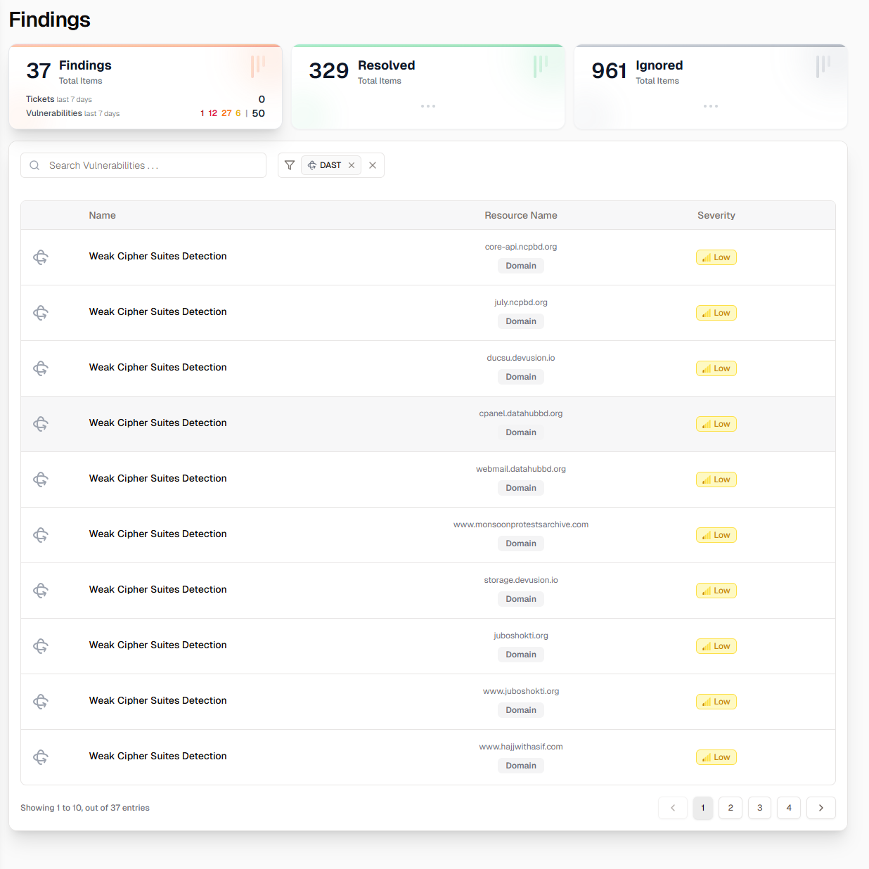This screenshot has width=869, height=869.
Task: Clear all filters with the outer X
Action: click(x=373, y=165)
